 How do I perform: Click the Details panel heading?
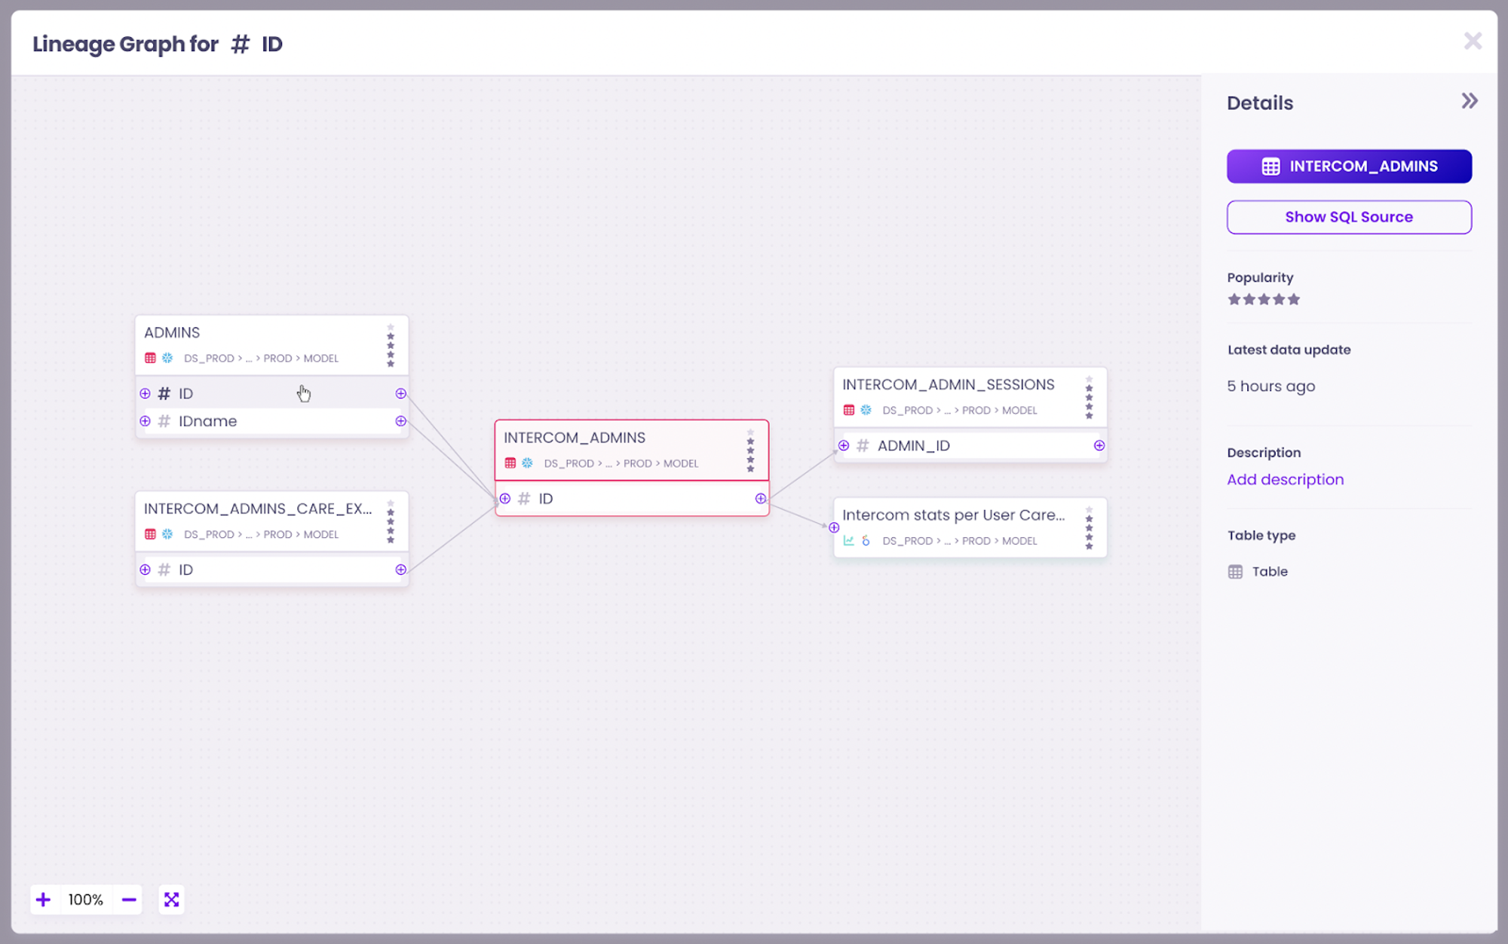[1260, 102]
